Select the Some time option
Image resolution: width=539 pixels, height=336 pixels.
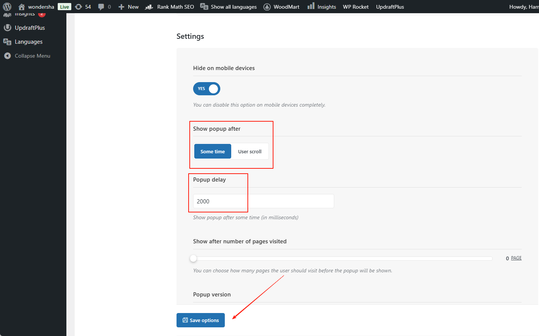tap(212, 151)
